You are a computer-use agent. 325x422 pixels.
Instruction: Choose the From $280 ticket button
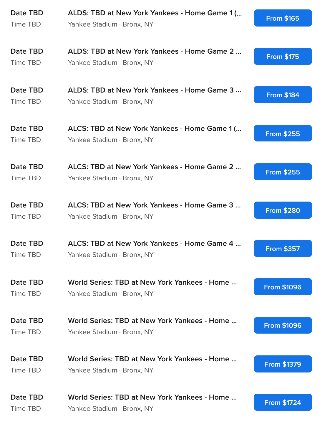pos(283,210)
